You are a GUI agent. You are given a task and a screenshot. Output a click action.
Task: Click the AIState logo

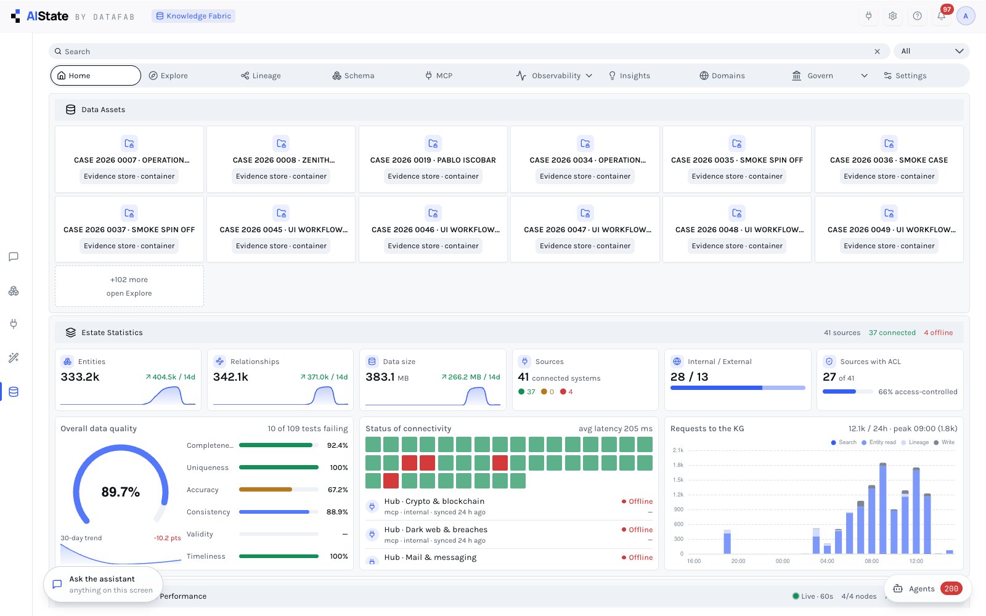click(x=39, y=16)
